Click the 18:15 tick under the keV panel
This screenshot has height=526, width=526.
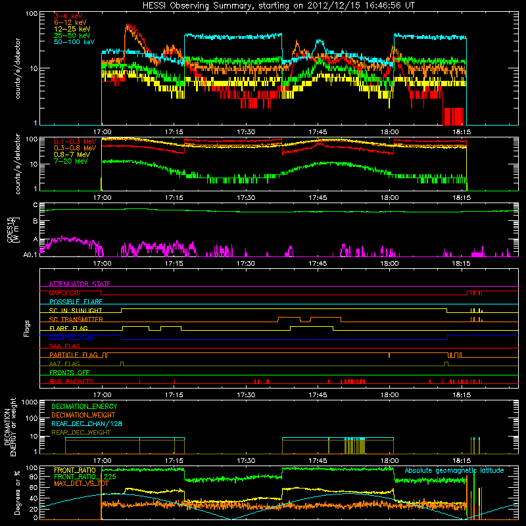[462, 132]
